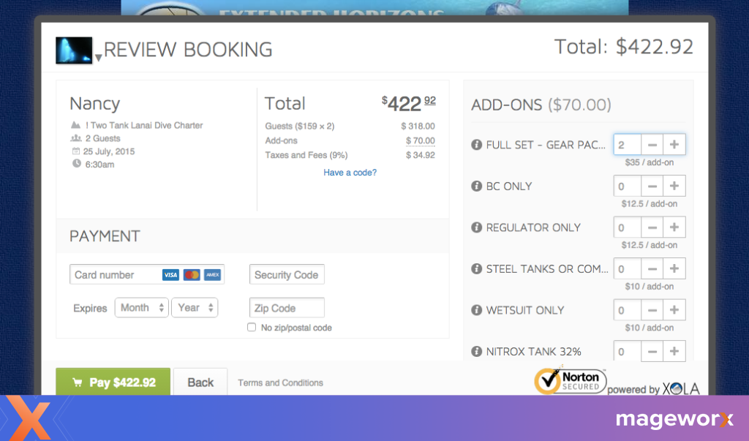Click info icon beside BC ONLY
Viewport: 749px width, 441px height.
476,186
